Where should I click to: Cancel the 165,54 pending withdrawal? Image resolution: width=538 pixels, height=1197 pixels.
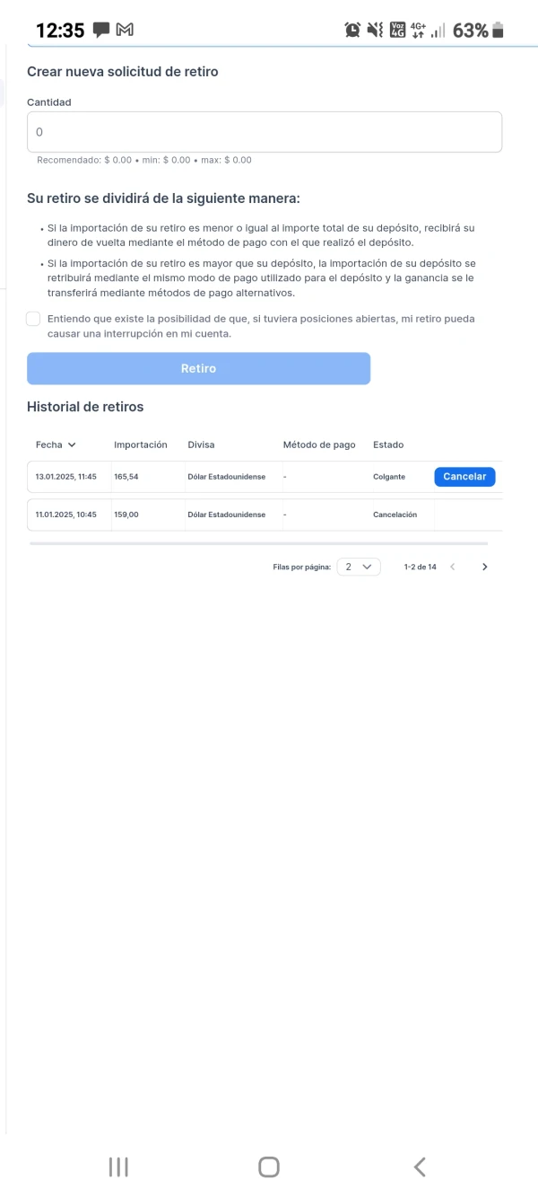(464, 477)
